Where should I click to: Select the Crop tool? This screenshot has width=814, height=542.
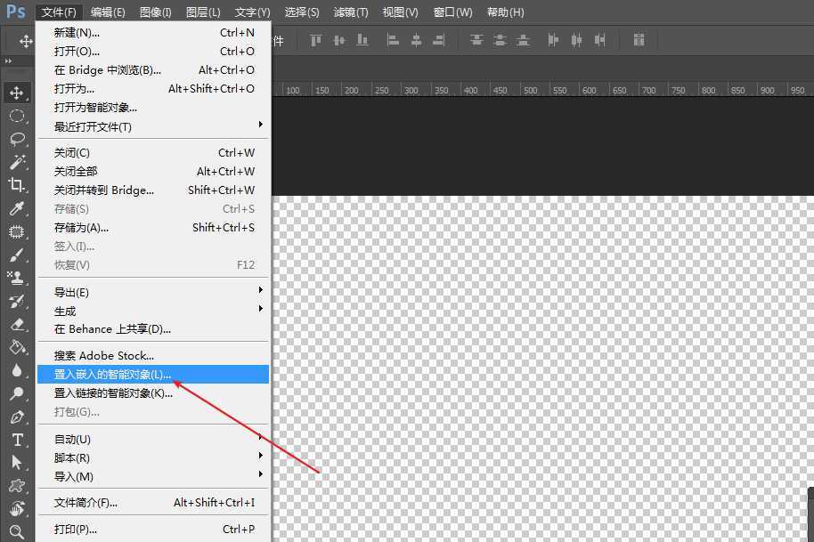coord(17,185)
